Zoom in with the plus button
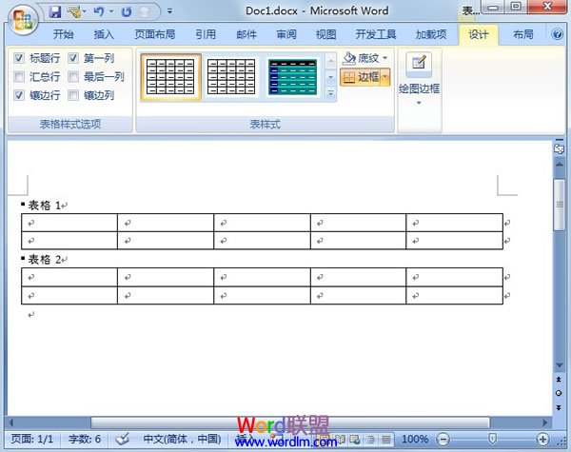 542,440
